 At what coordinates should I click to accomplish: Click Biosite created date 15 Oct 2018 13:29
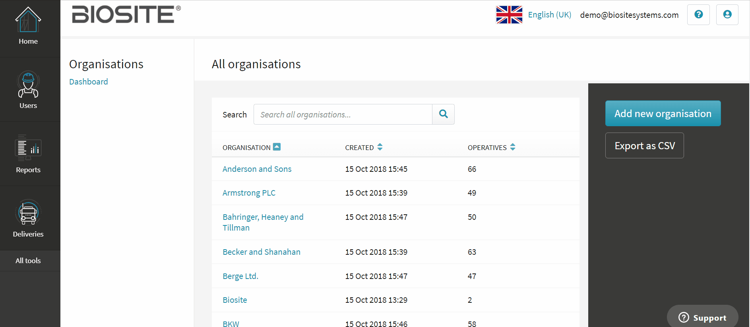click(376, 300)
